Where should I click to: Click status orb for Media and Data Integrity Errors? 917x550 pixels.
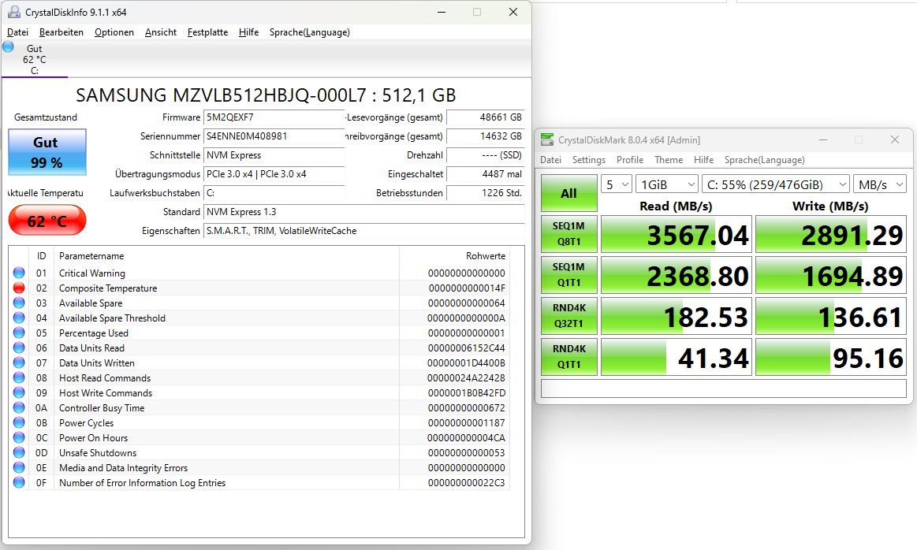click(19, 467)
